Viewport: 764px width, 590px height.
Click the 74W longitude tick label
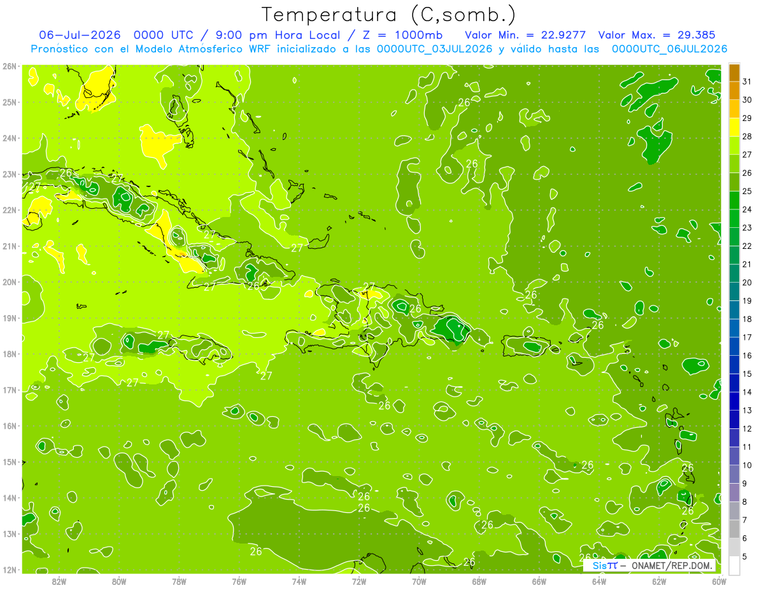pos(299,580)
